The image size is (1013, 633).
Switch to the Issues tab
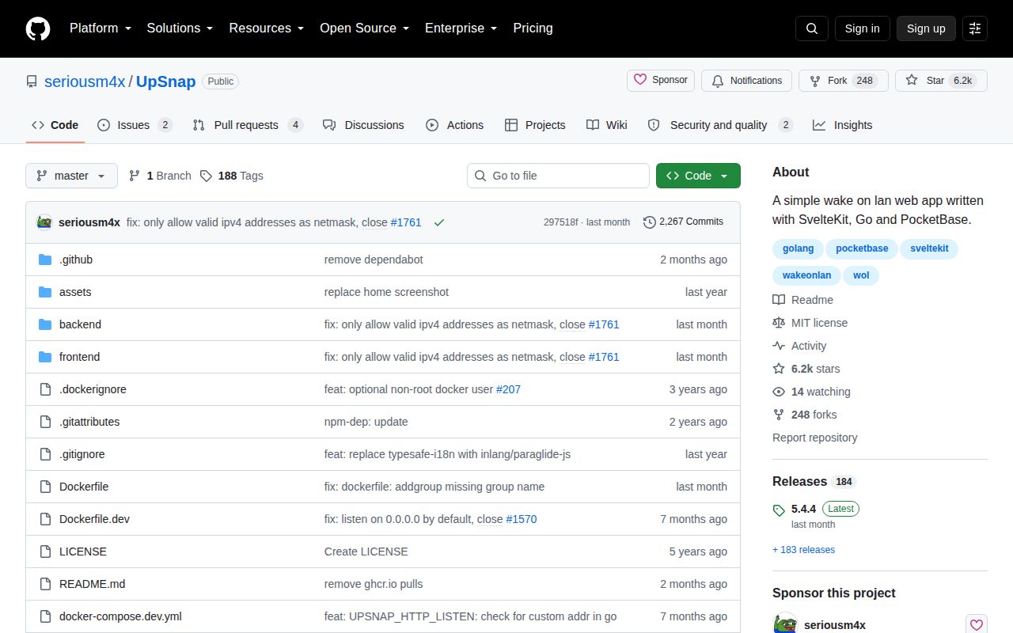[x=135, y=125]
